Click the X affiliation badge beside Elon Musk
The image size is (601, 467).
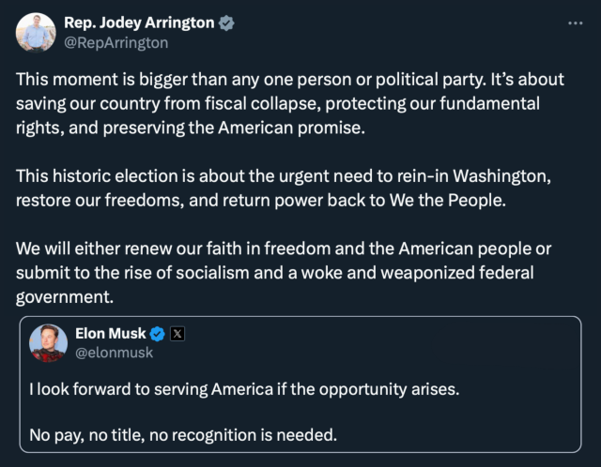point(177,333)
